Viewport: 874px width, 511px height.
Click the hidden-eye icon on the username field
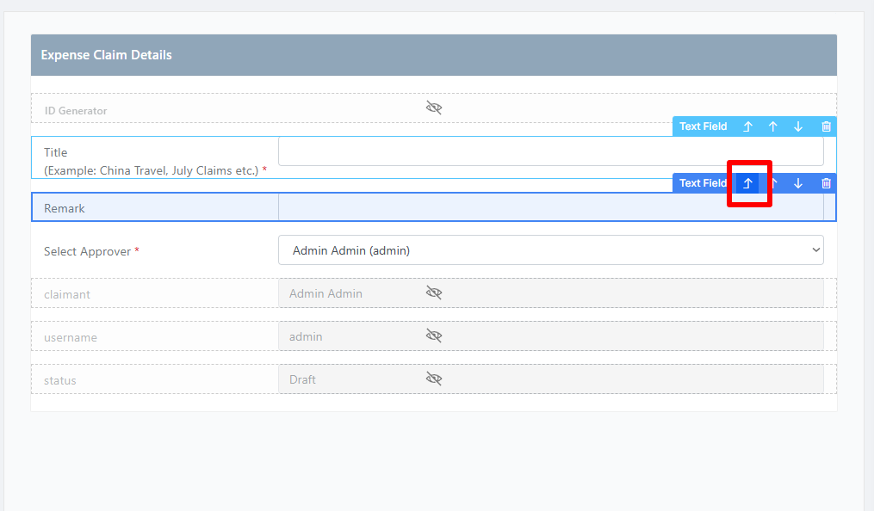(434, 336)
